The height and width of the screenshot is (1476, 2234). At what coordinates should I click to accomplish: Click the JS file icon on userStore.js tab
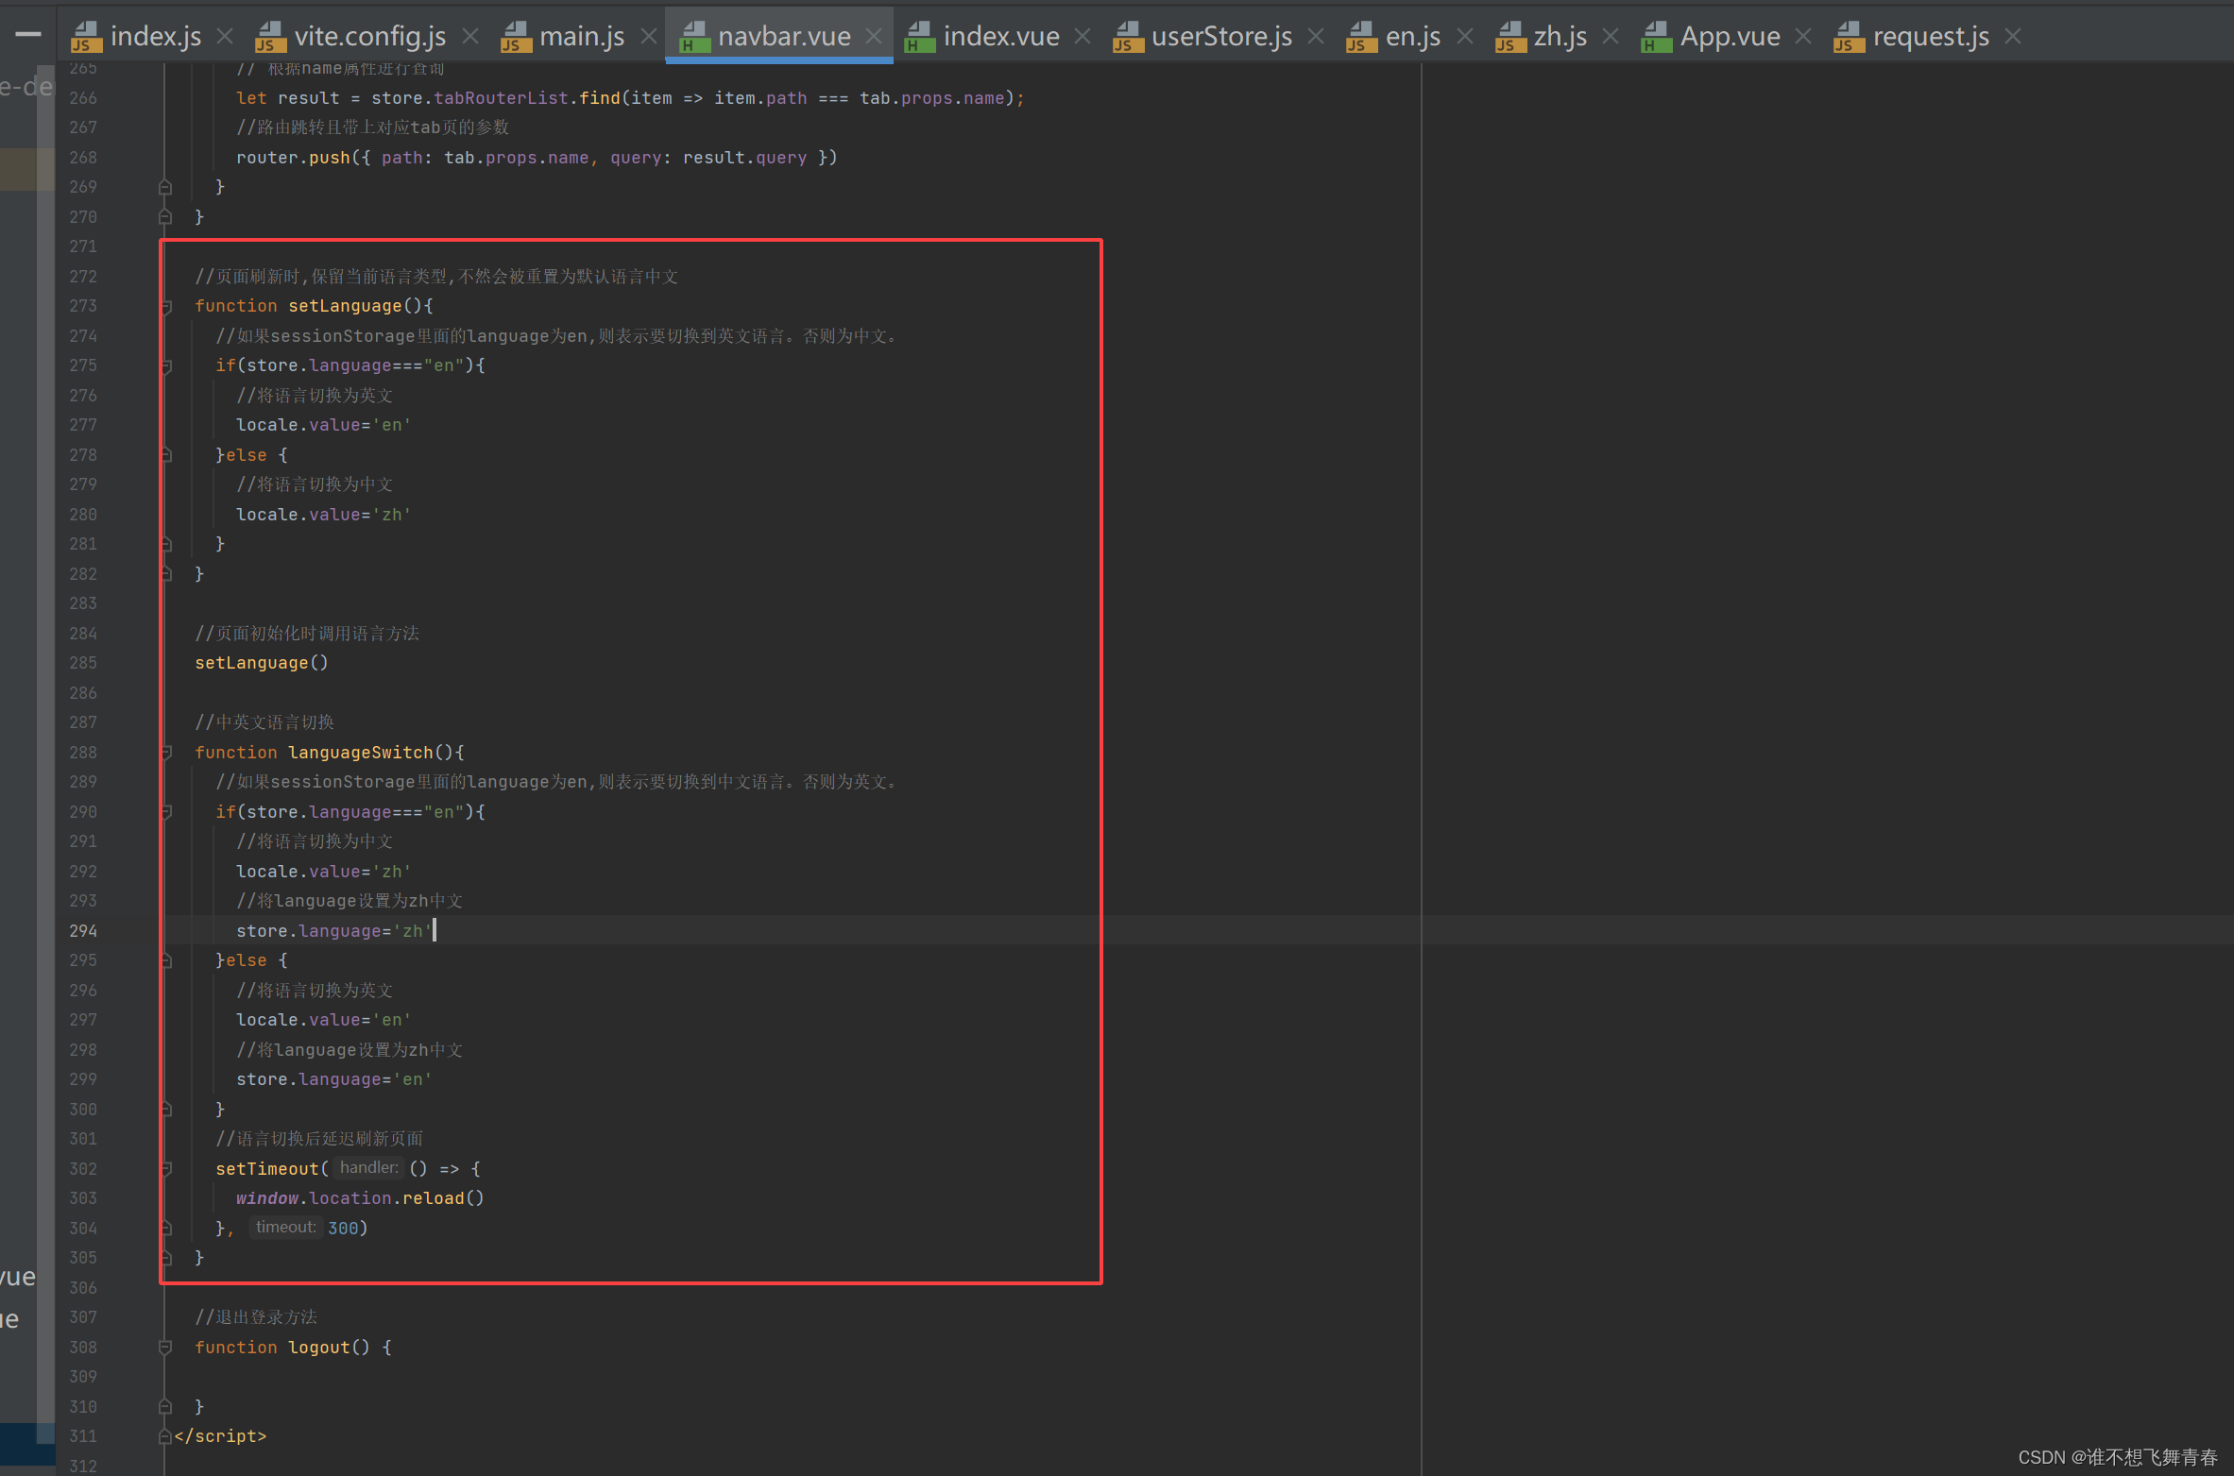click(1128, 37)
